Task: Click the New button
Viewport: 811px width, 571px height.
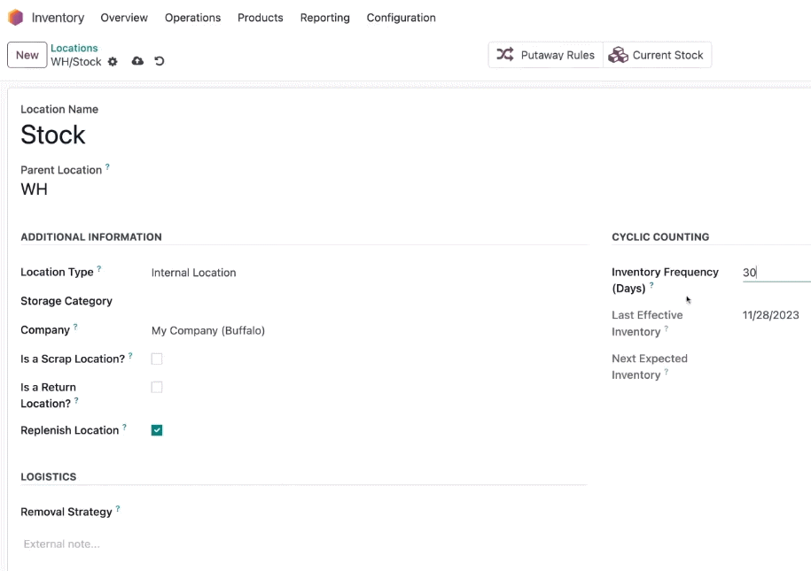Action: click(x=27, y=55)
